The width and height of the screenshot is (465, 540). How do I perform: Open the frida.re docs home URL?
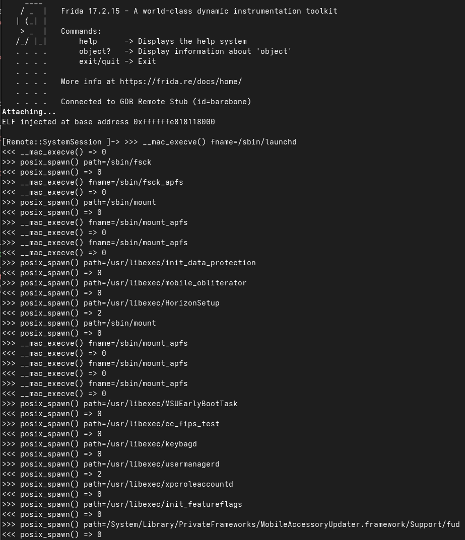point(181,82)
